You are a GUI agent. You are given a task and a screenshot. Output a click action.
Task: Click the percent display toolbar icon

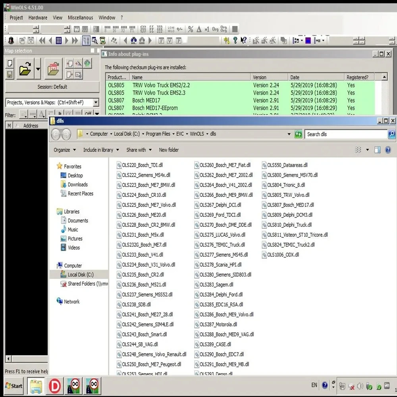[x=191, y=29]
